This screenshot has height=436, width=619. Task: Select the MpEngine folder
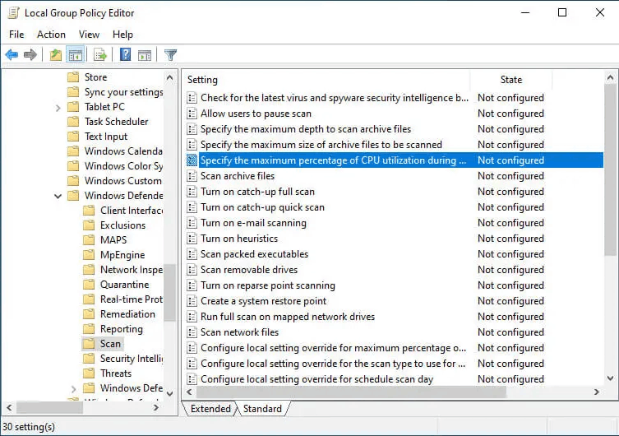click(x=122, y=255)
